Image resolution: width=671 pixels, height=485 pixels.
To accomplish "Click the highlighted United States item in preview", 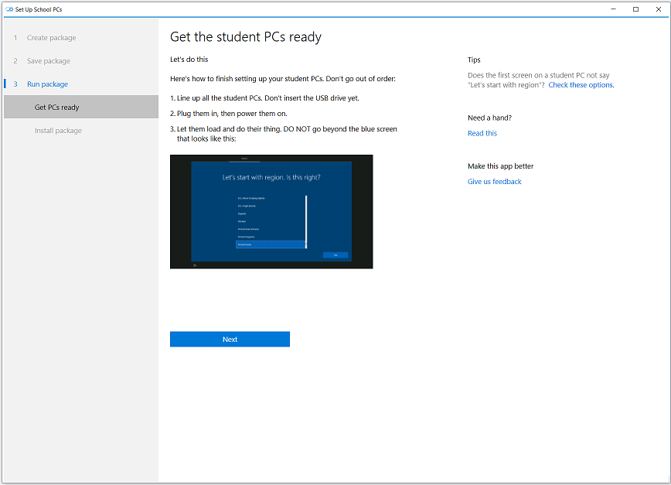I will coord(270,244).
